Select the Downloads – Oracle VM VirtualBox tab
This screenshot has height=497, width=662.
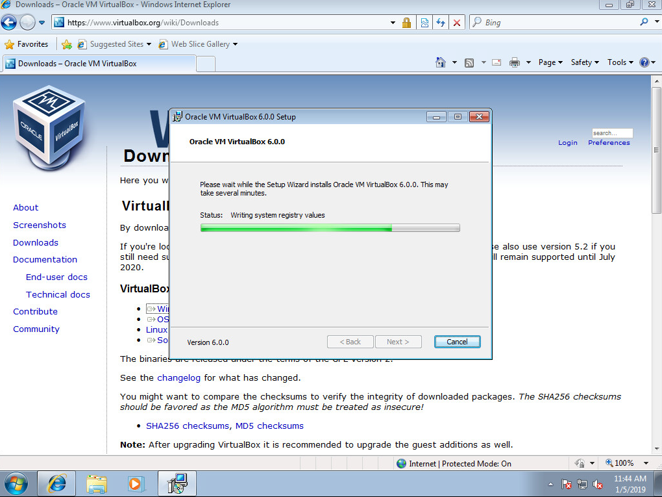click(x=100, y=64)
